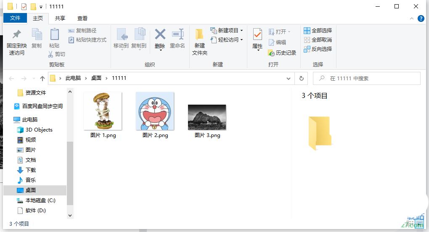Expand Easy access (轻松访问) dropdown
Screen dimensions: 429x232
coord(241,40)
